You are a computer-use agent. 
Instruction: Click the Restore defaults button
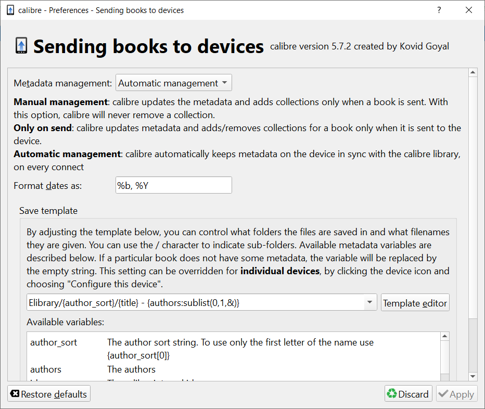click(x=49, y=394)
